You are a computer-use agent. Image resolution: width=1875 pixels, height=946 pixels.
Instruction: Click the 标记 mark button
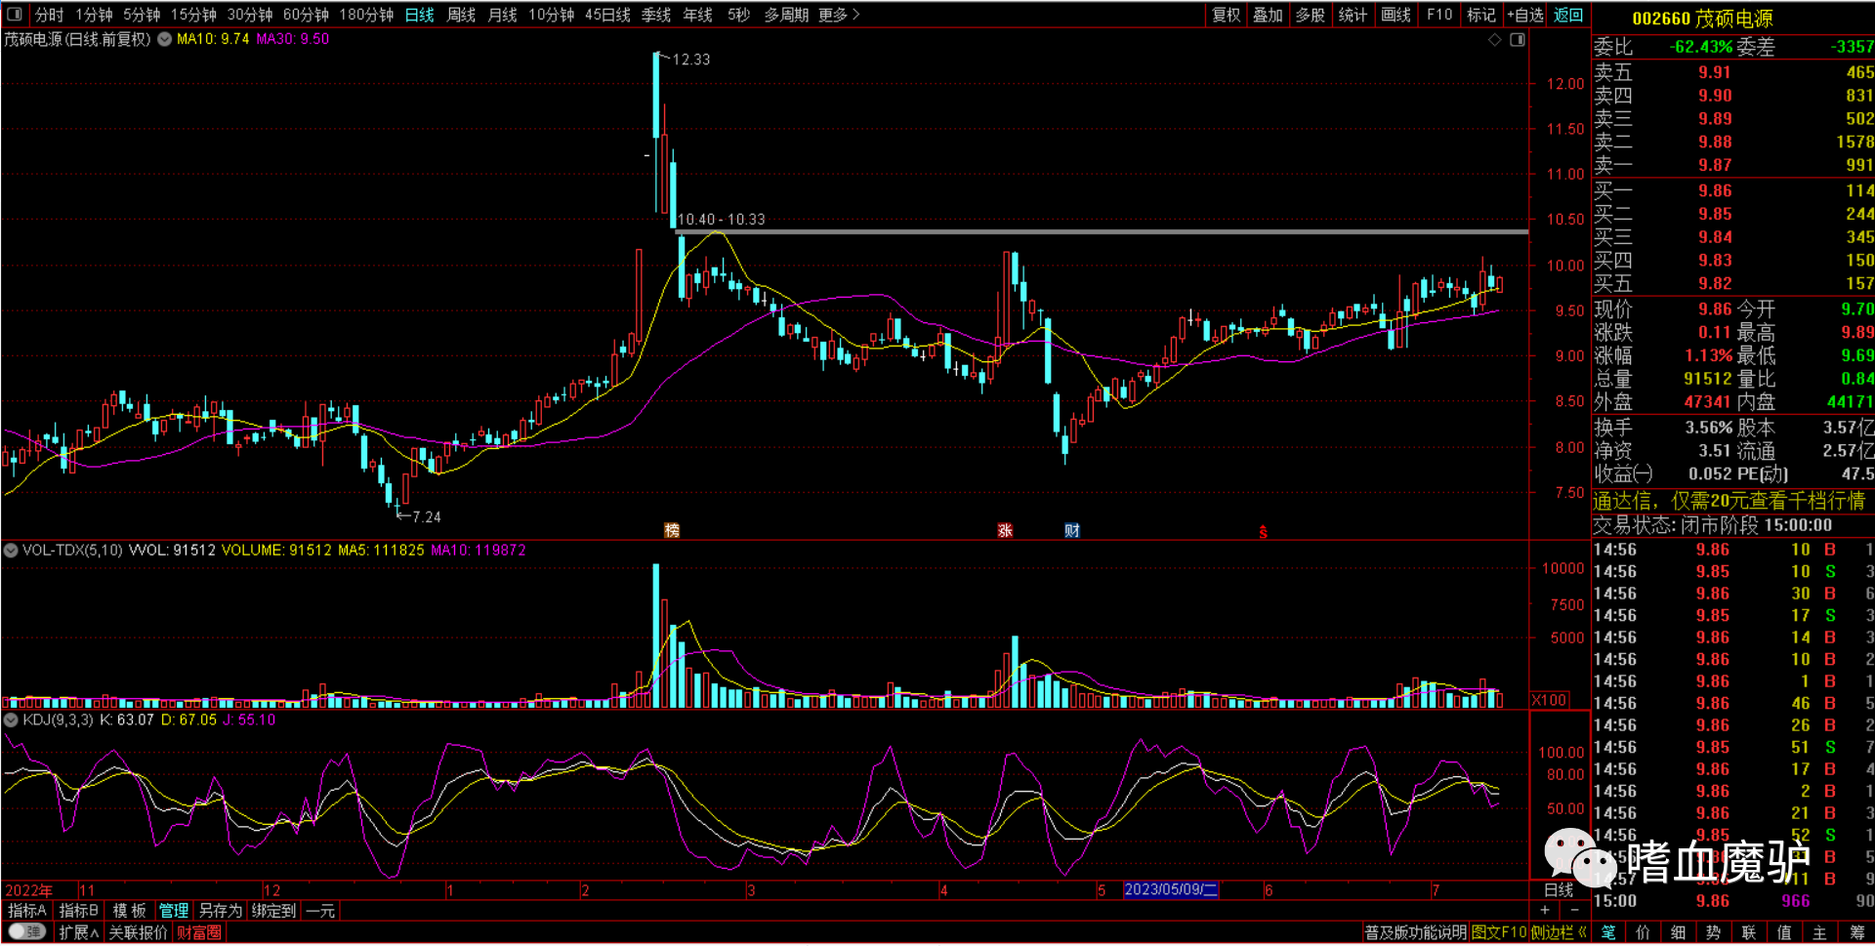coord(1481,15)
